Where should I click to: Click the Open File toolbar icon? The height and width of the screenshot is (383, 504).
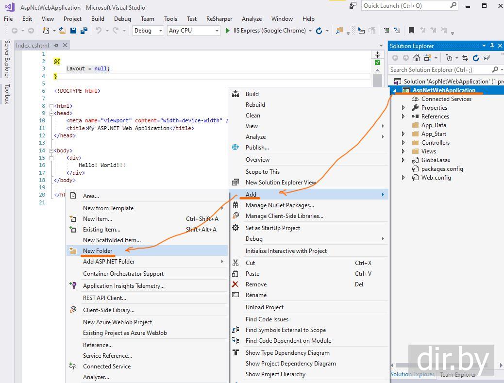[62, 31]
